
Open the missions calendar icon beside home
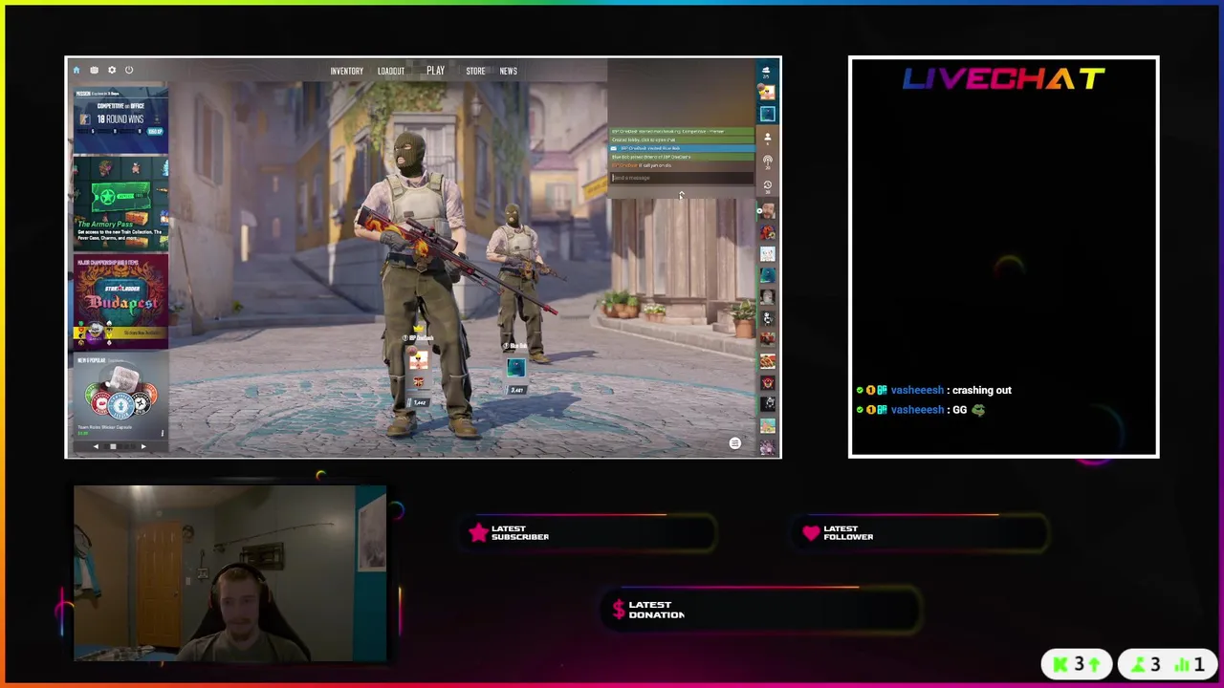94,70
